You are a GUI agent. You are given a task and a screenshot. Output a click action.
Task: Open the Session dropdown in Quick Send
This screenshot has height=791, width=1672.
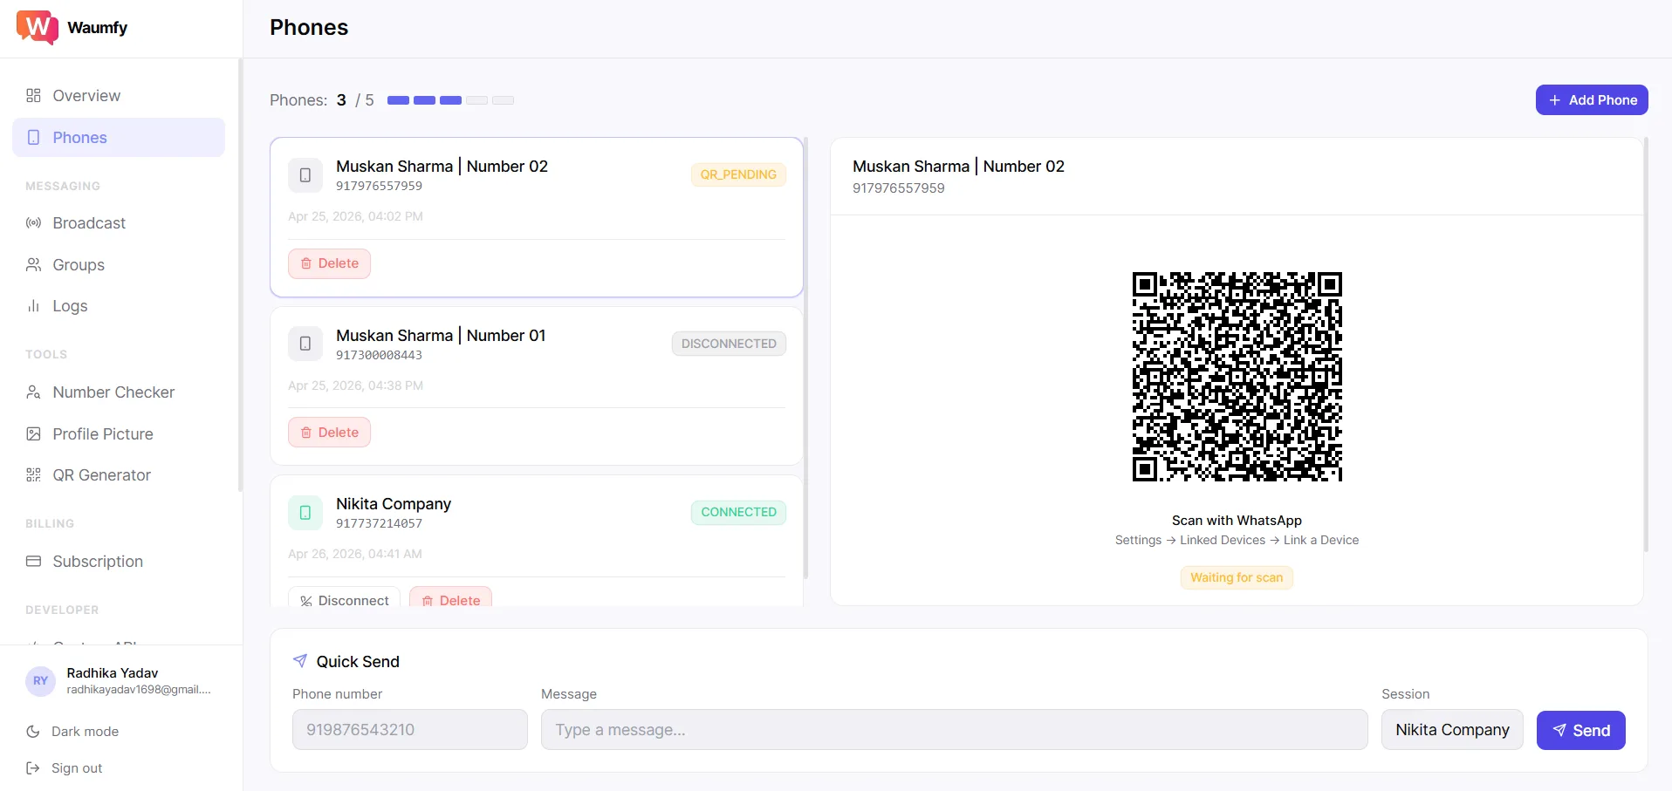click(1451, 730)
